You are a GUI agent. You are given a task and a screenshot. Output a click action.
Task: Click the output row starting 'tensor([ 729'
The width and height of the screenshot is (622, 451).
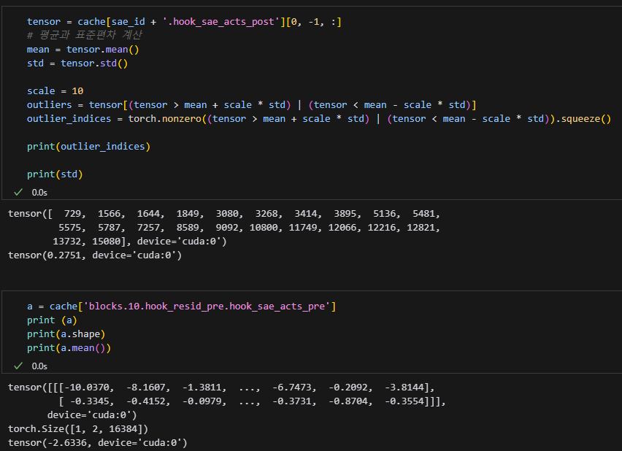(224, 214)
